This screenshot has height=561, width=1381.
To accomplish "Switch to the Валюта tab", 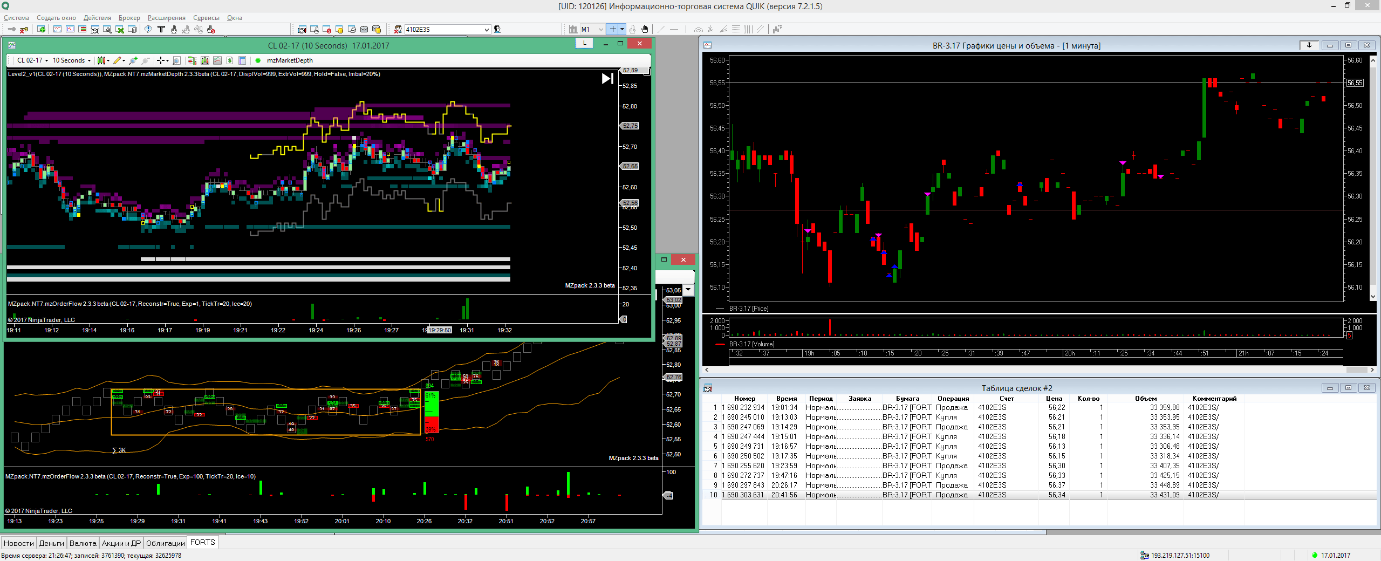I will pyautogui.click(x=83, y=543).
